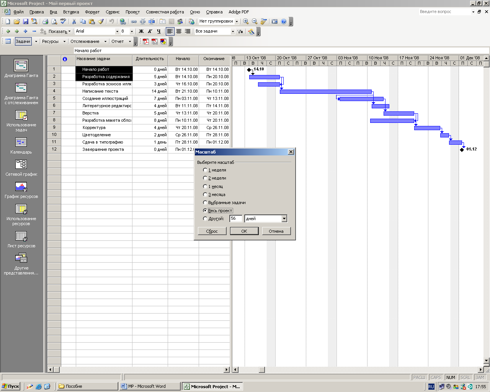Cut selection with scissors icon
The image size is (490, 392).
[74, 21]
